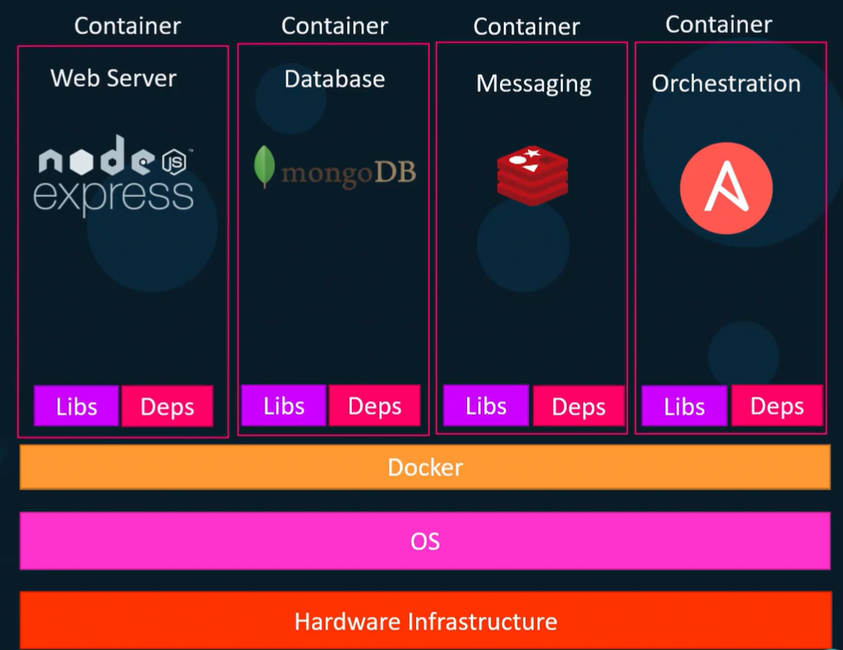Screen dimensions: 843x650
Task: Click the magenta OS layer bar
Action: coord(425,540)
